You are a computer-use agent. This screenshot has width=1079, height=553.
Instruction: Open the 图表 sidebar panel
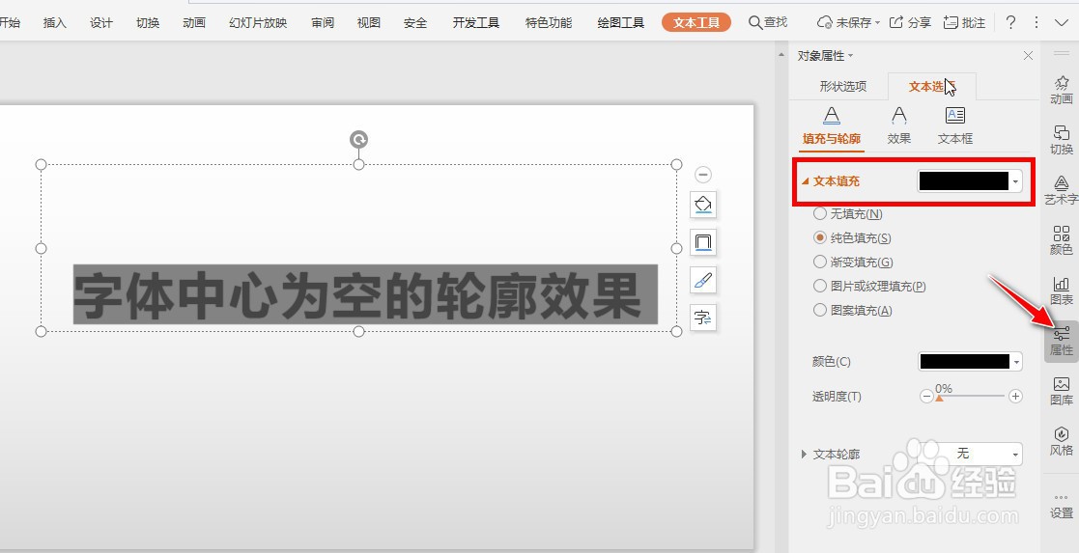(x=1061, y=290)
